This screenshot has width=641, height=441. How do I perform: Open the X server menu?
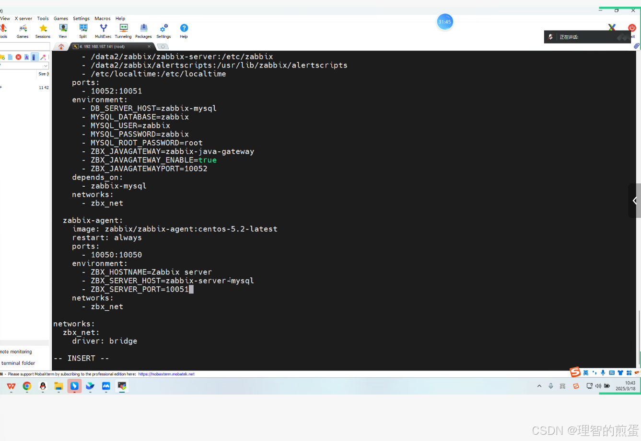coord(23,18)
